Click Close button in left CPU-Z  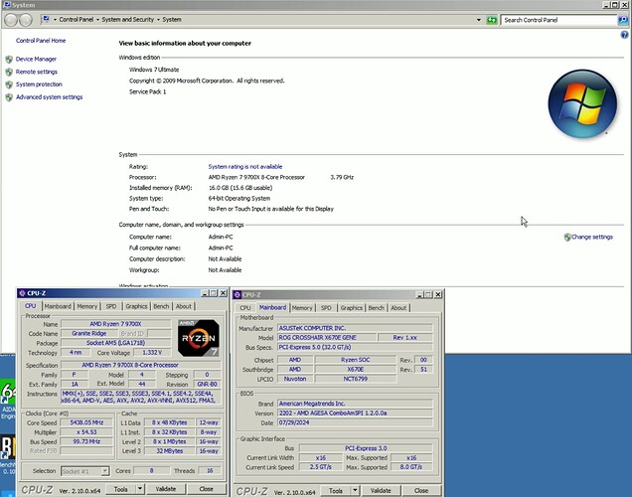(x=206, y=489)
